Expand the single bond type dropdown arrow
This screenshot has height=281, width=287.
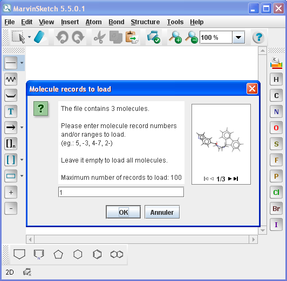(22, 63)
